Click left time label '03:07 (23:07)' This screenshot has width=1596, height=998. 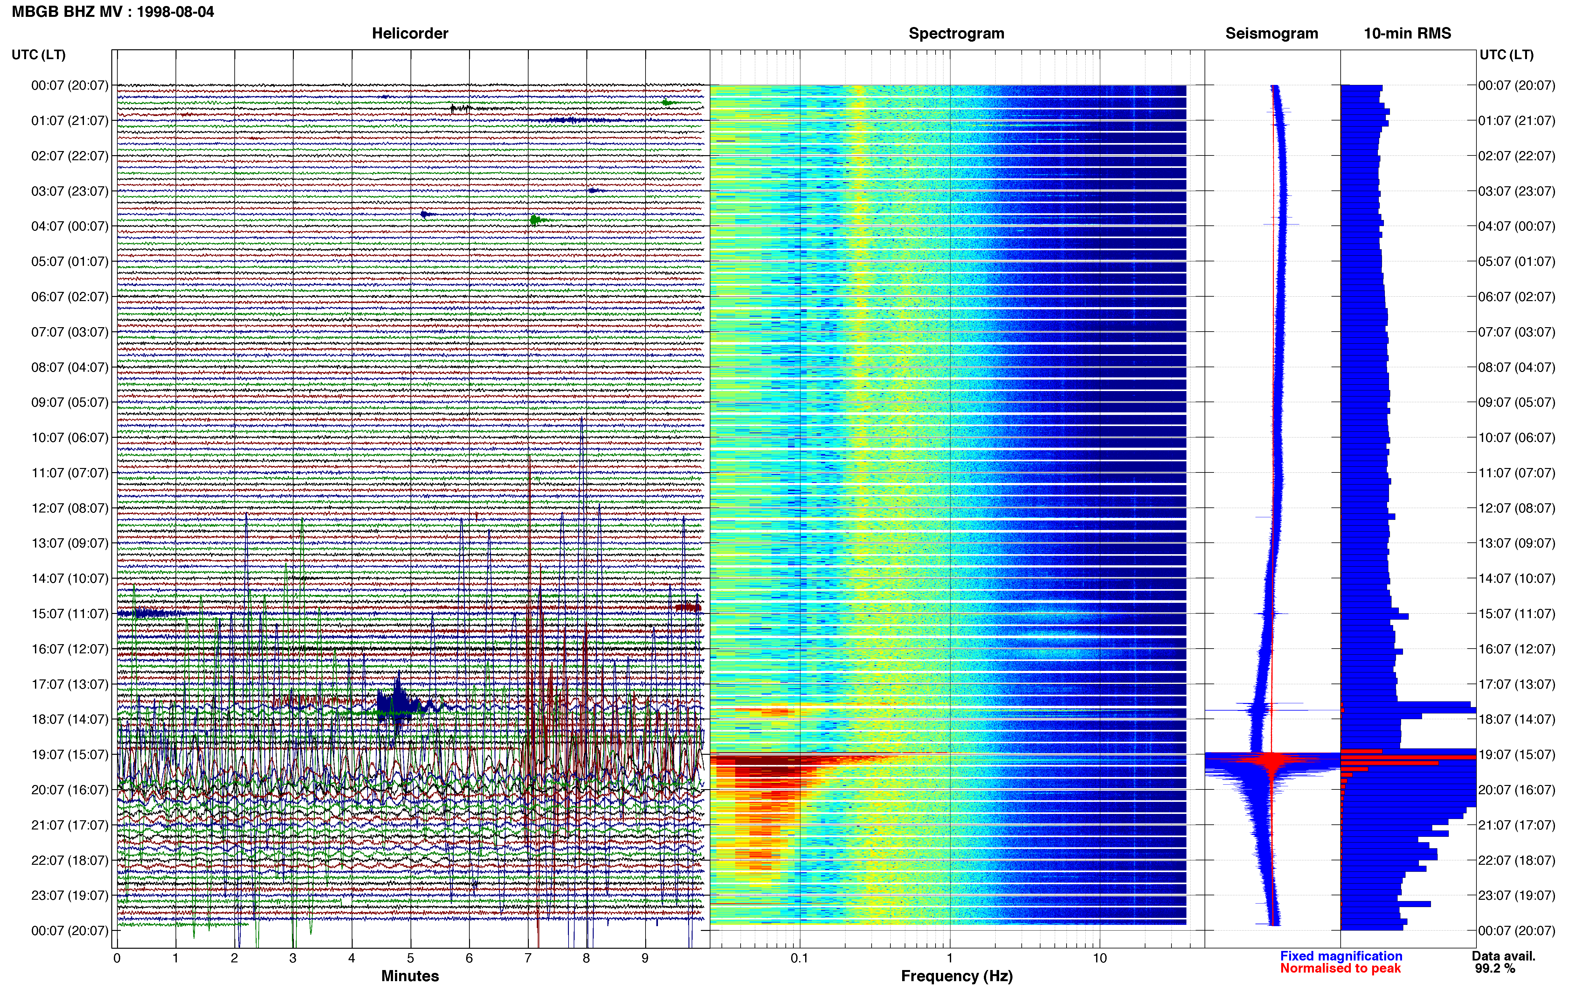(70, 191)
